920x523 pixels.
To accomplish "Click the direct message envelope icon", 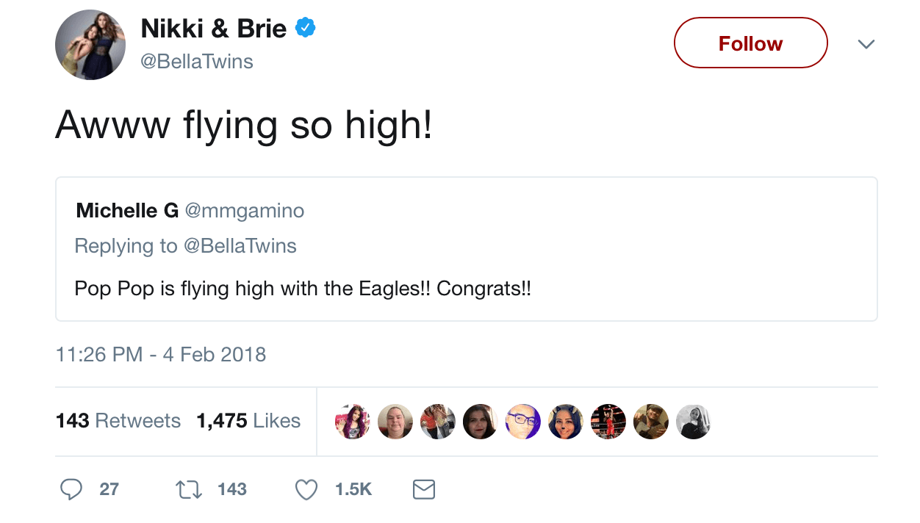I will (424, 489).
